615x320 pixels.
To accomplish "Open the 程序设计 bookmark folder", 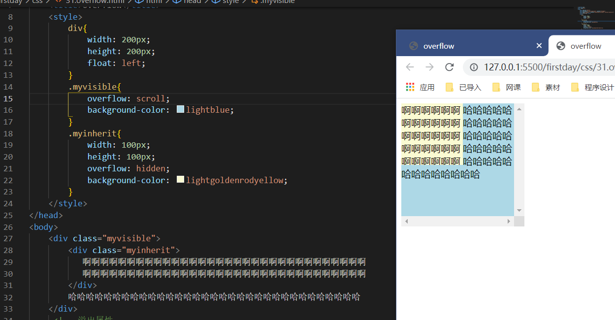I will (x=592, y=87).
